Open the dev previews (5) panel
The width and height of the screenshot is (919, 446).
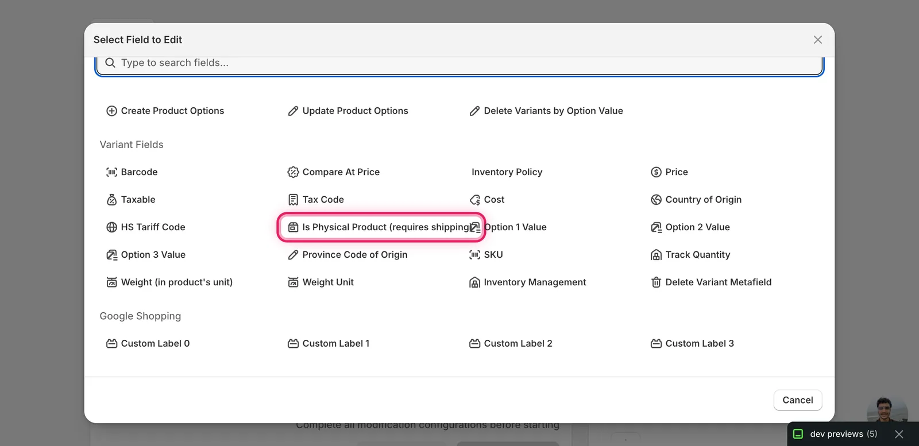[x=836, y=434]
